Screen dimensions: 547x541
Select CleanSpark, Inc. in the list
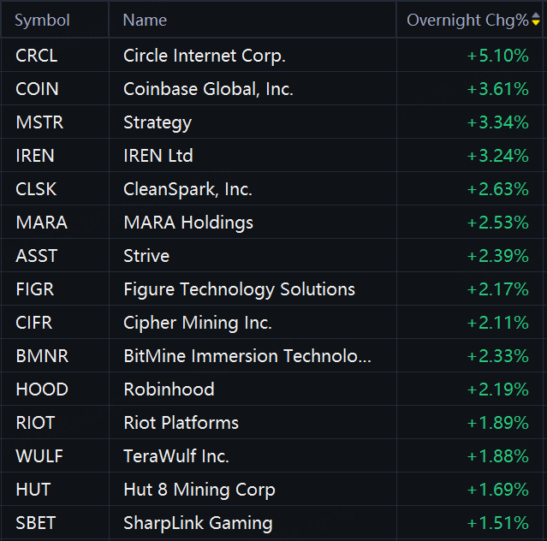(x=187, y=189)
